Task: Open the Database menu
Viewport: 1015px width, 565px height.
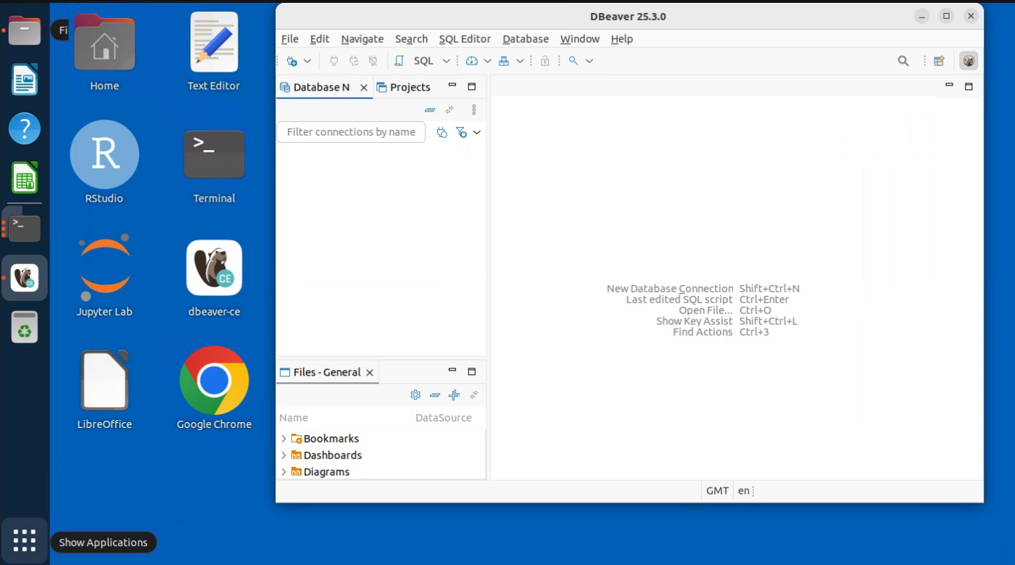Action: point(525,39)
